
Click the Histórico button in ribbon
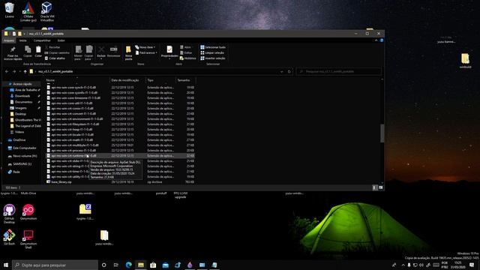(x=188, y=58)
